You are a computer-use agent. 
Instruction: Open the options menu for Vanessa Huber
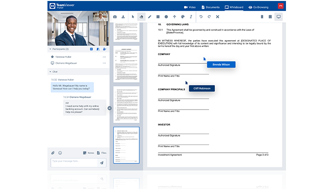[104, 57]
